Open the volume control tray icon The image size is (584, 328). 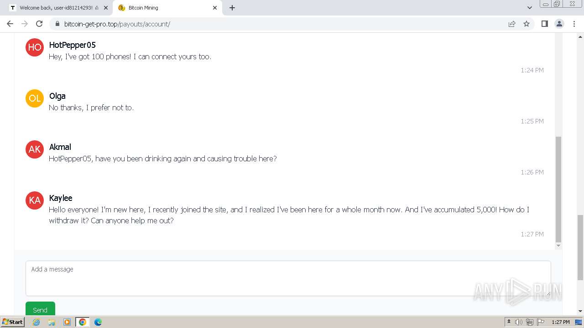point(519,322)
